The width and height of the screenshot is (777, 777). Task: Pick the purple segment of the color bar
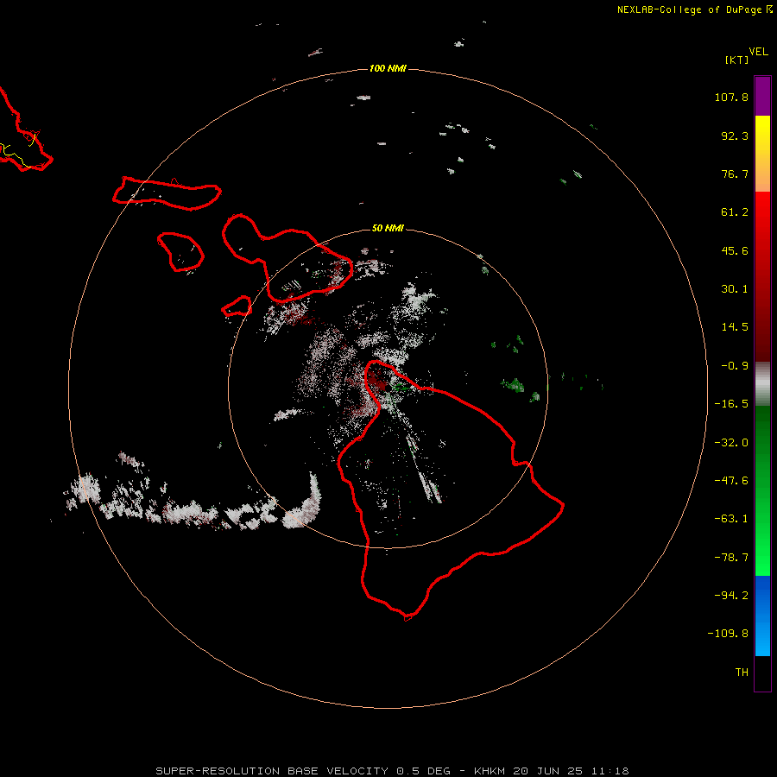click(x=762, y=96)
